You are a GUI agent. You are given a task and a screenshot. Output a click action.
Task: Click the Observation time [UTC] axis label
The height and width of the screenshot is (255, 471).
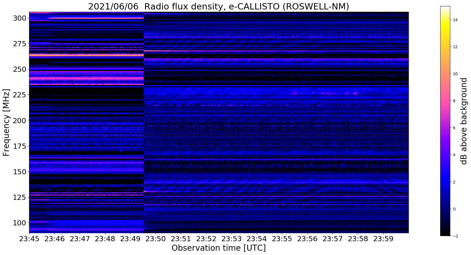219,248
